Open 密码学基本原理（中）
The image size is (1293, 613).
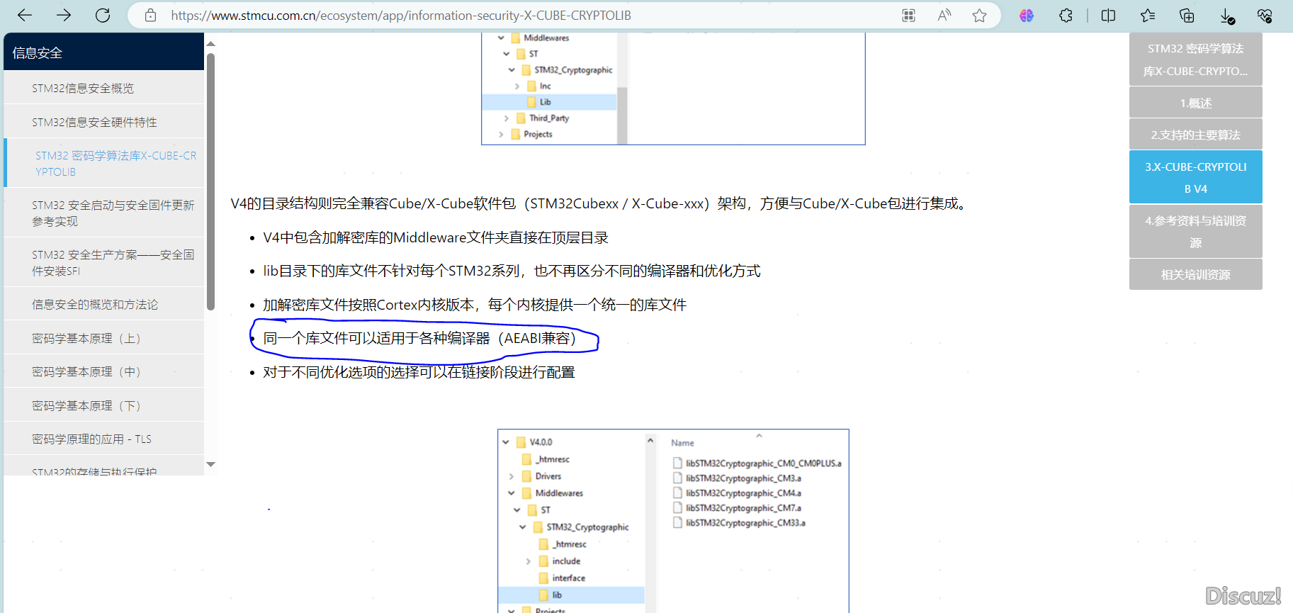click(x=104, y=371)
